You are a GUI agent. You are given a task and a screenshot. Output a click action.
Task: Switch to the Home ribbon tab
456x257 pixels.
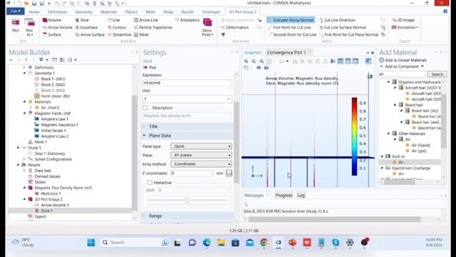pyautogui.click(x=34, y=12)
